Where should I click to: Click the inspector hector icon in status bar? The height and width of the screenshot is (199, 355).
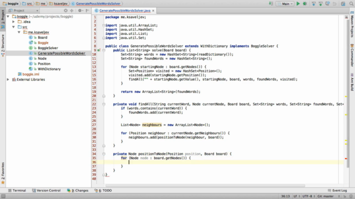point(351,196)
